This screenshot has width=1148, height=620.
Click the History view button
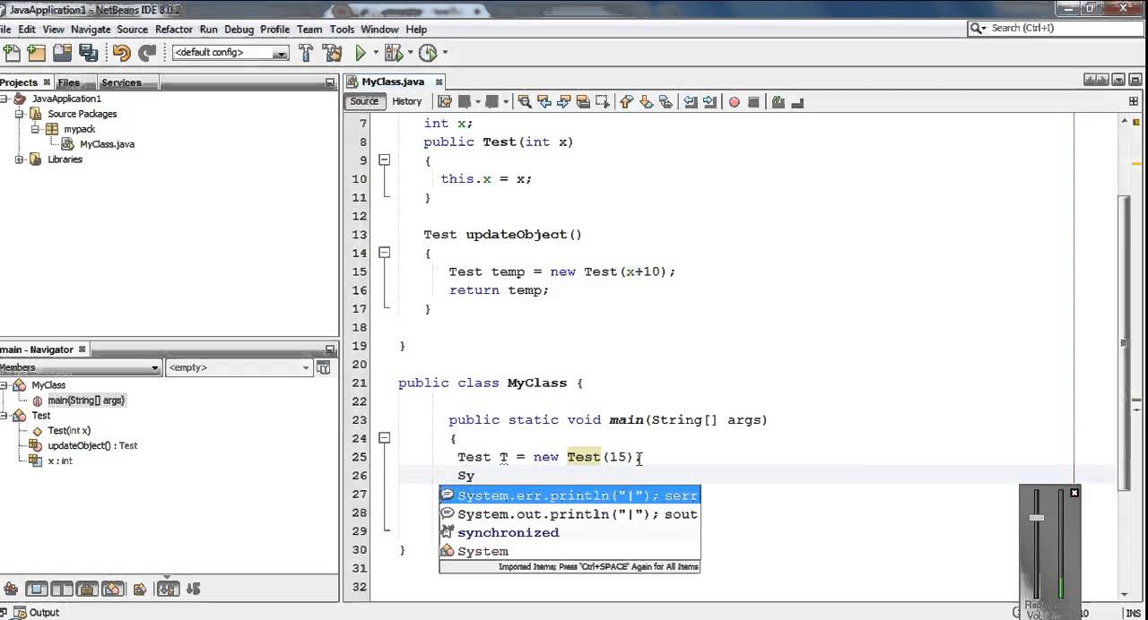coord(406,101)
